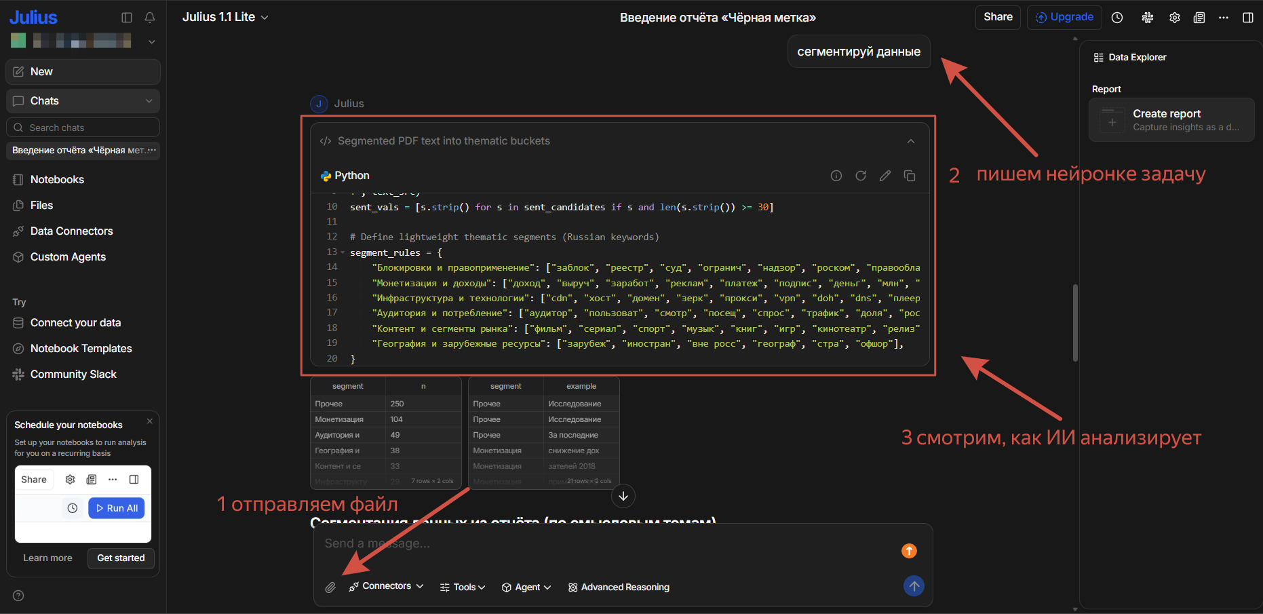This screenshot has height=614, width=1263.
Task: Attach a file with paperclip icon
Action: (330, 588)
